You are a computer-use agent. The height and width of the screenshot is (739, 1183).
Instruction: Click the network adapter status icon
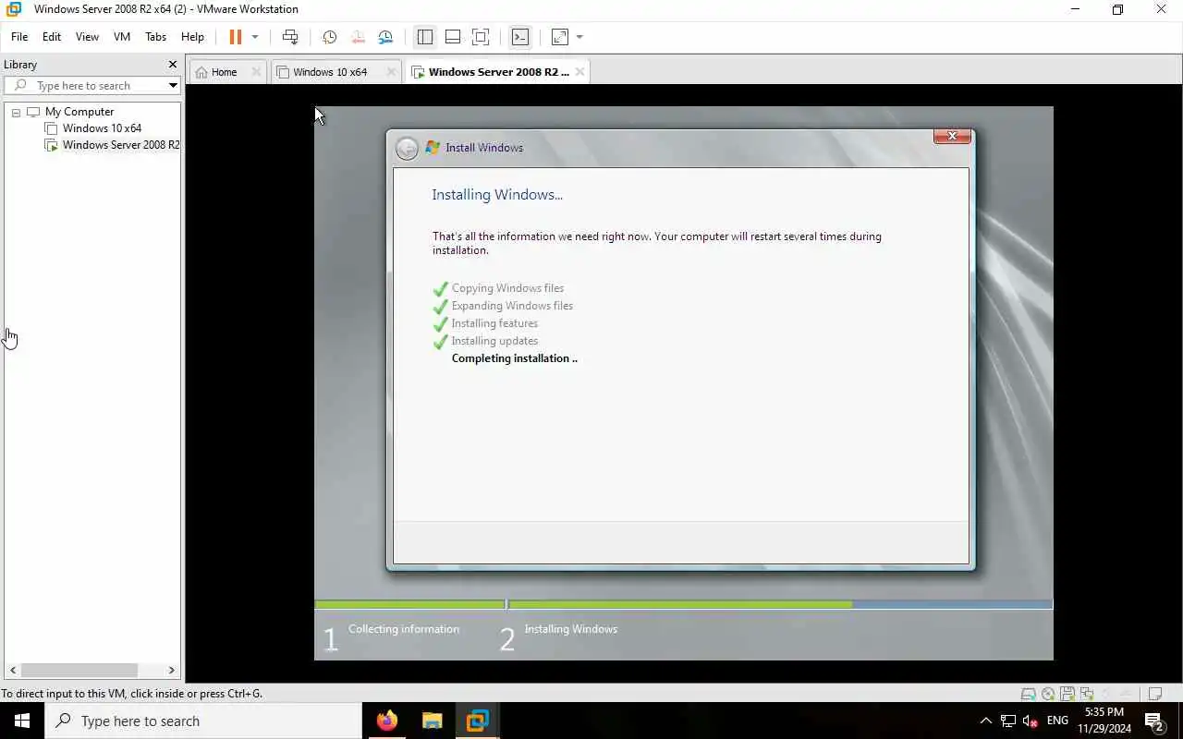click(x=1086, y=694)
